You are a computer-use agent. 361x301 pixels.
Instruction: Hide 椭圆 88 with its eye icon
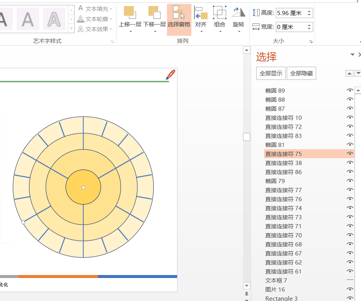tap(350, 99)
